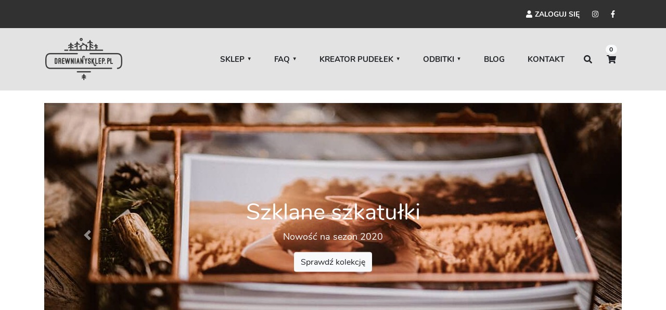
Task: Open the Blog menu item
Action: pyautogui.click(x=494, y=59)
